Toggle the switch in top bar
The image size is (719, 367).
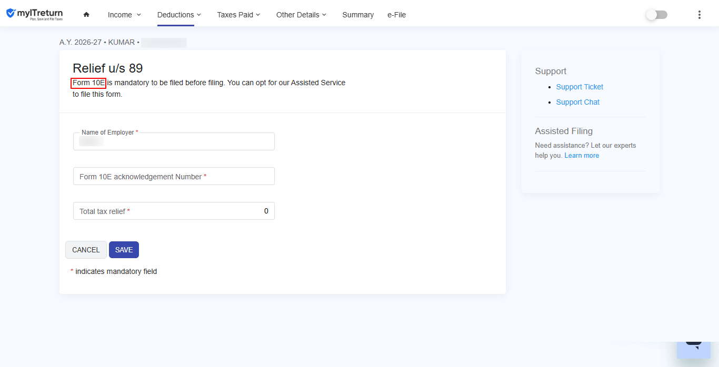[x=657, y=15]
